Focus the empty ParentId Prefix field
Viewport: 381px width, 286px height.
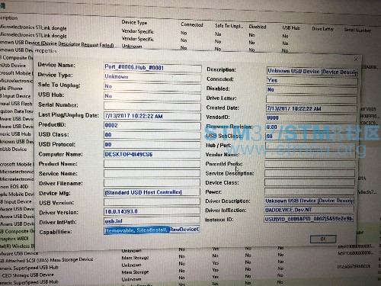click(x=310, y=164)
